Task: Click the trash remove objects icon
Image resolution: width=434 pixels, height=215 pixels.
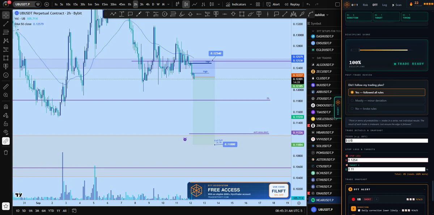Action: tap(6, 153)
